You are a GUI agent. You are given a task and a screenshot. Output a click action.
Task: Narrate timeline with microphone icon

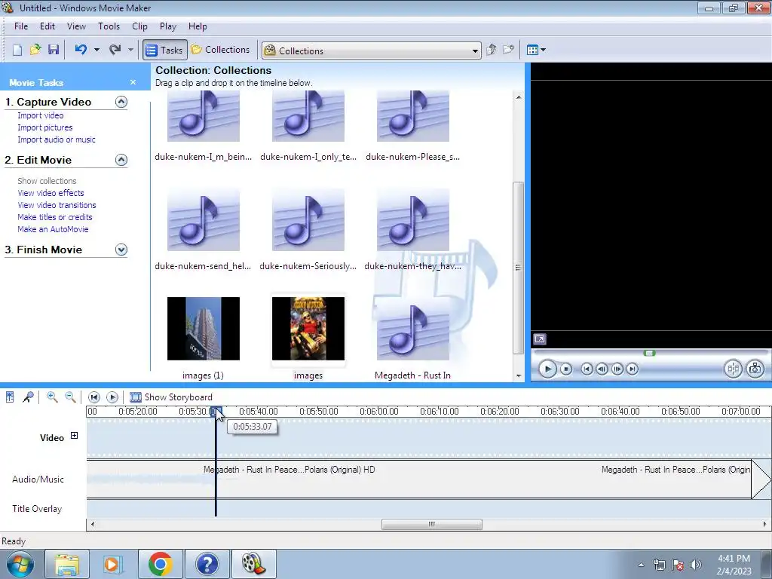point(28,397)
